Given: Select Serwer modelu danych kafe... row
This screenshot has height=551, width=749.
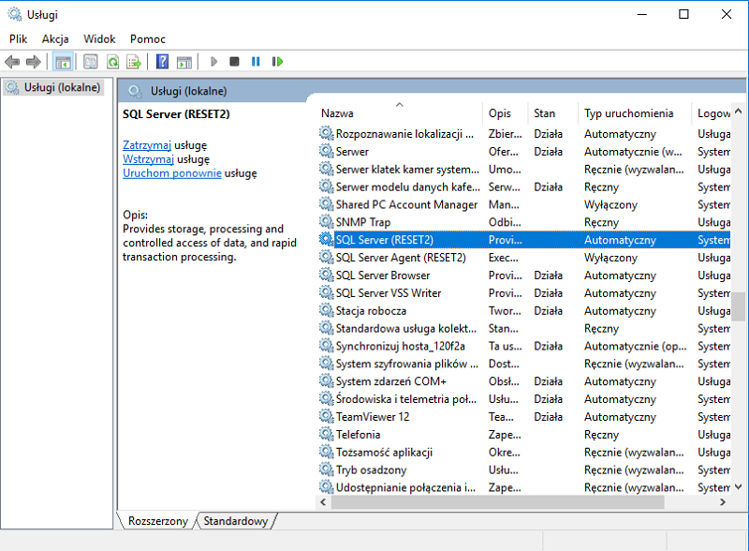Looking at the screenshot, I should 524,186.
